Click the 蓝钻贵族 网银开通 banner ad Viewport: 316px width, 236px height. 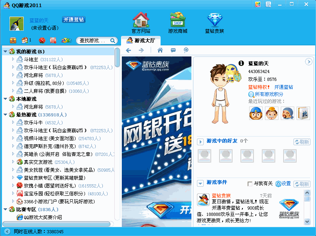pyautogui.click(x=157, y=142)
